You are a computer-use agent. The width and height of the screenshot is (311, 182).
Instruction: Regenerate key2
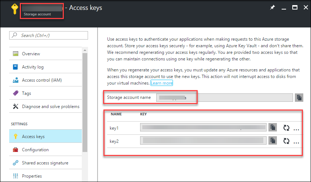coord(286,141)
